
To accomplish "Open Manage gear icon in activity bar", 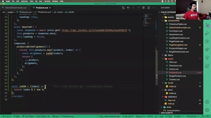I will coord(207,110).
